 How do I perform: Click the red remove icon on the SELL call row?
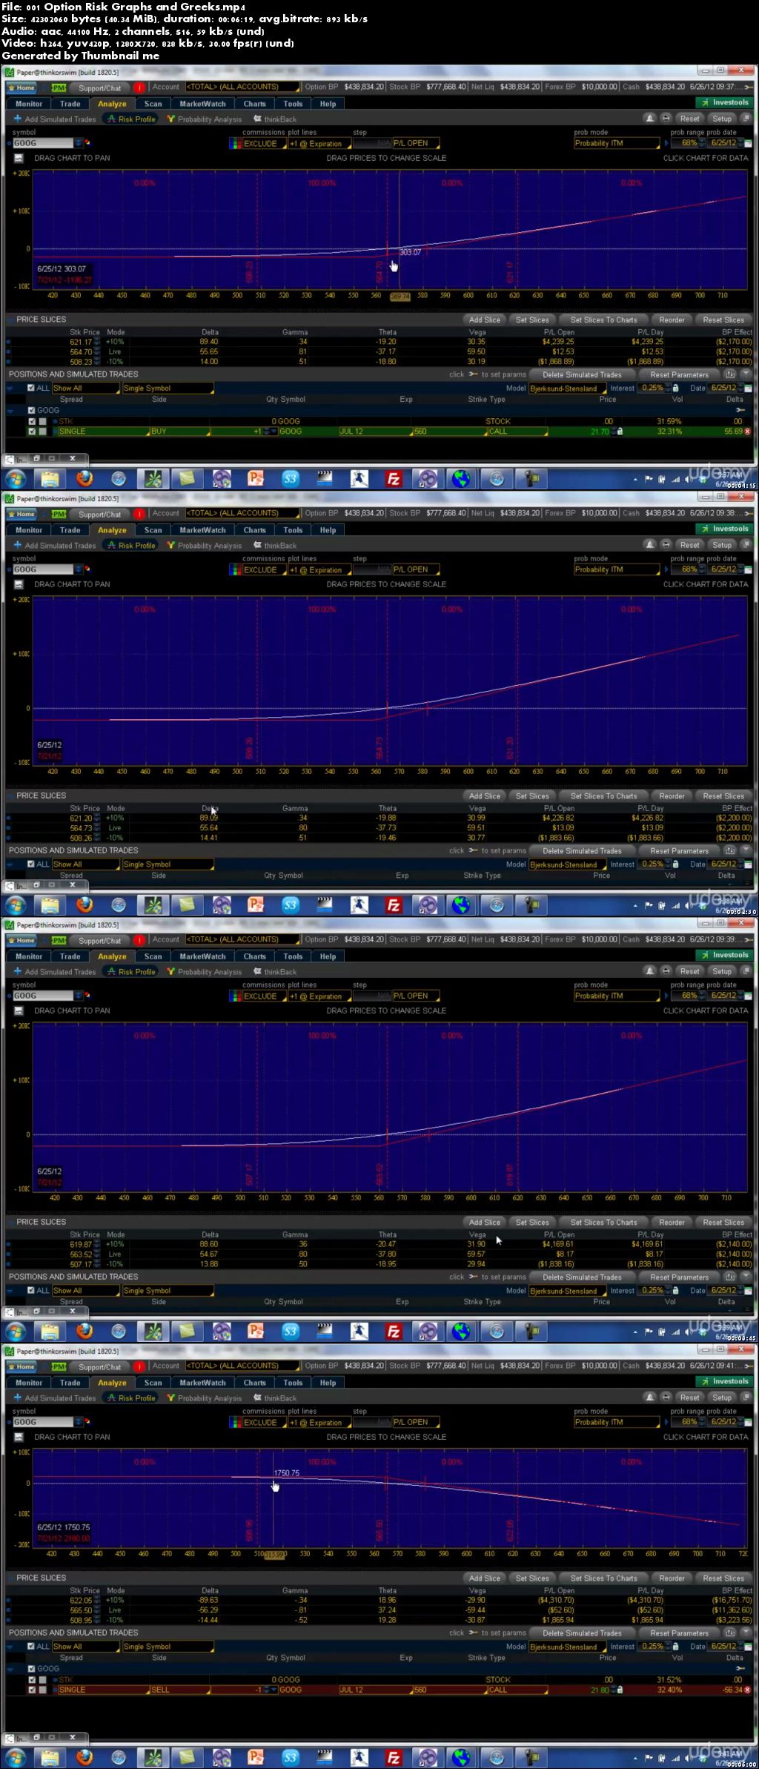tap(747, 1690)
